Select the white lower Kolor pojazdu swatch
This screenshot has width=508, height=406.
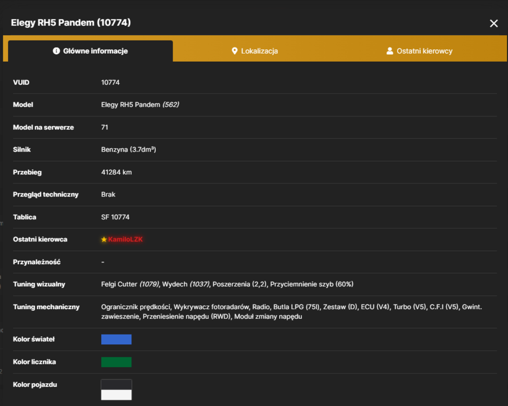116,395
